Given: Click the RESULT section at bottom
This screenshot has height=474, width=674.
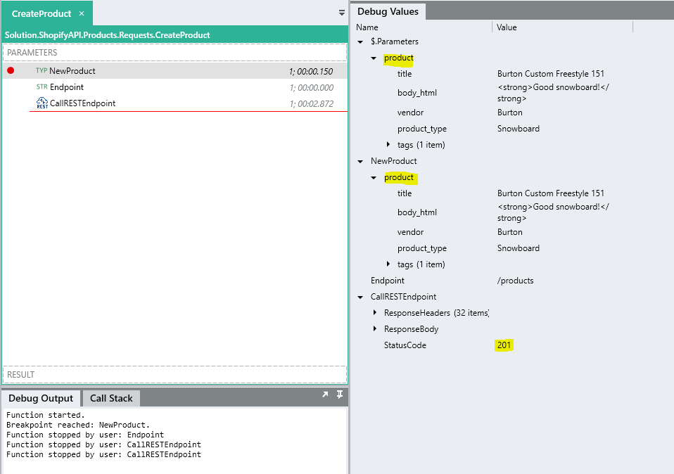Looking at the screenshot, I should pyautogui.click(x=175, y=374).
